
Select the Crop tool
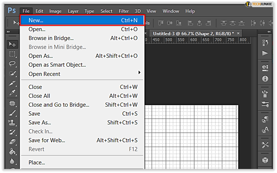[12, 83]
